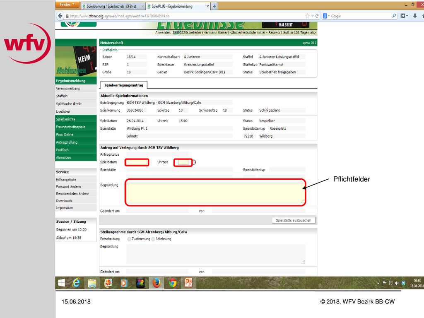Open Staffeln in the sidebar

(76, 96)
